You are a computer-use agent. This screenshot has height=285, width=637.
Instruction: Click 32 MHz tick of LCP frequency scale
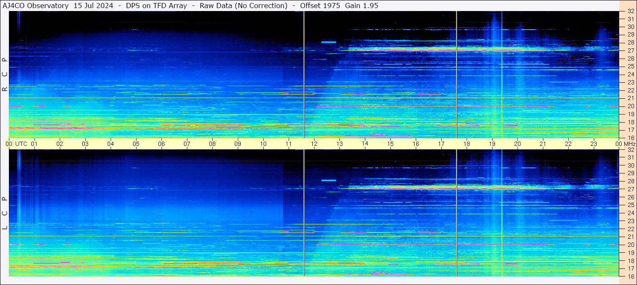(x=630, y=150)
